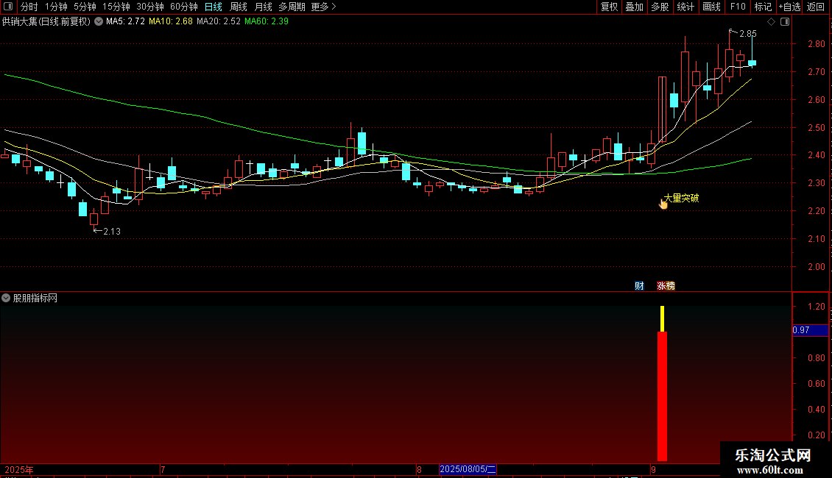
Task: Switch to 30分钟 period
Action: point(150,7)
